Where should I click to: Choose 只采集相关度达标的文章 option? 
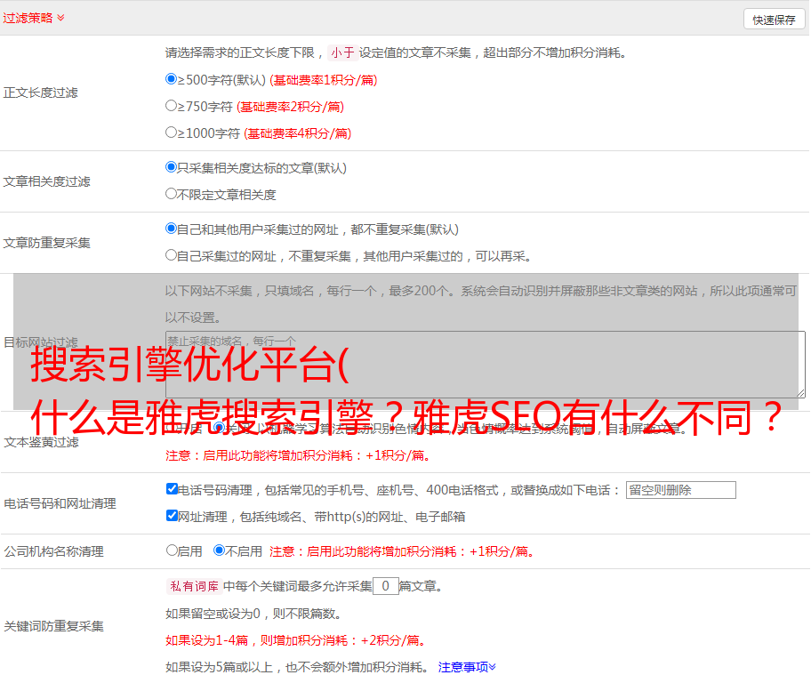tap(172, 167)
